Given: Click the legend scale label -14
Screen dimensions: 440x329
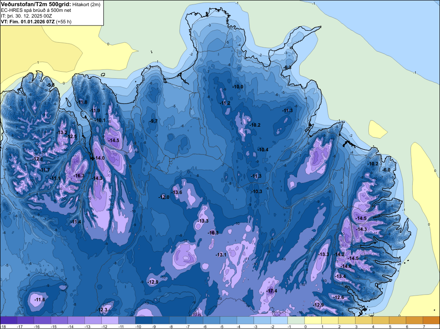Looking at the screenshot, I should click(x=70, y=327).
